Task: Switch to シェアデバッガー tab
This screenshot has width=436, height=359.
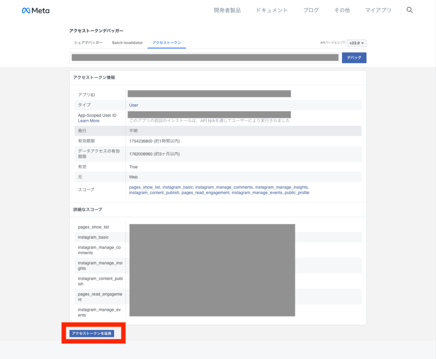Action: (88, 43)
